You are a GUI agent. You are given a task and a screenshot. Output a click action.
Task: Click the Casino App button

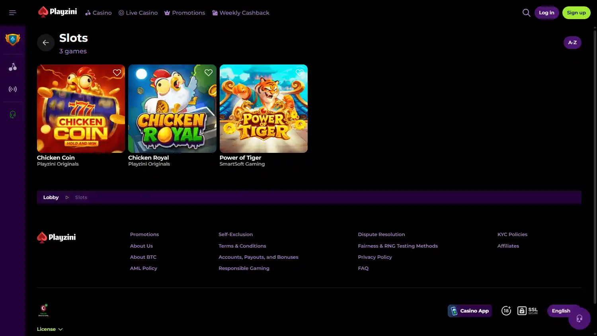point(470,311)
